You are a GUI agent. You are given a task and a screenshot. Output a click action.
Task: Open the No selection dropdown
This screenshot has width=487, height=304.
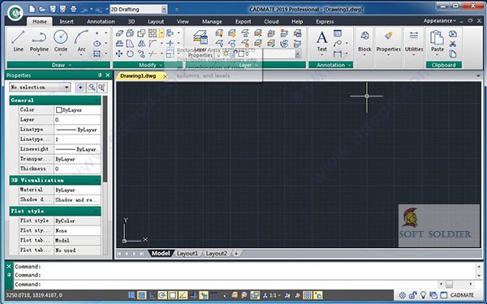(40, 88)
